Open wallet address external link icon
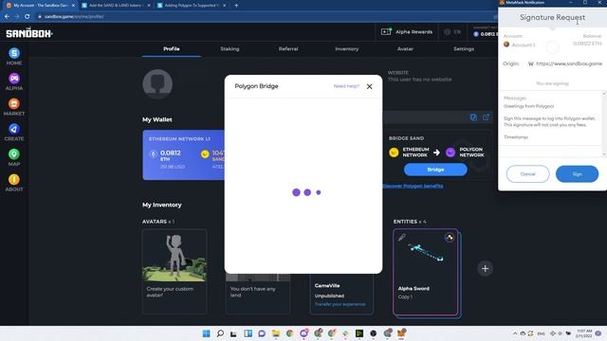This screenshot has height=341, width=607. tap(486, 117)
